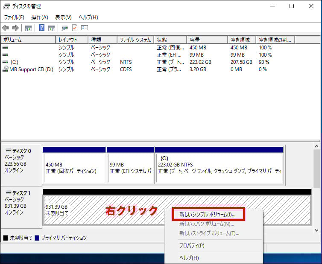Image resolution: width=322 pixels, height=264 pixels.
Task: Click the blue プライマリ パーティション legend swatch
Action: 37,238
